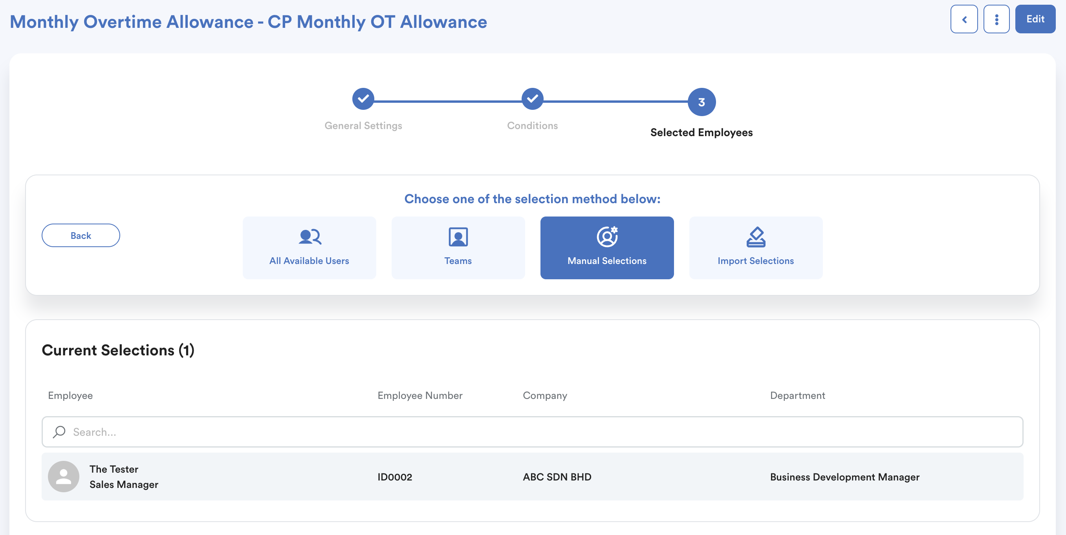Click the search magnifier icon
The width and height of the screenshot is (1066, 535).
click(x=59, y=432)
